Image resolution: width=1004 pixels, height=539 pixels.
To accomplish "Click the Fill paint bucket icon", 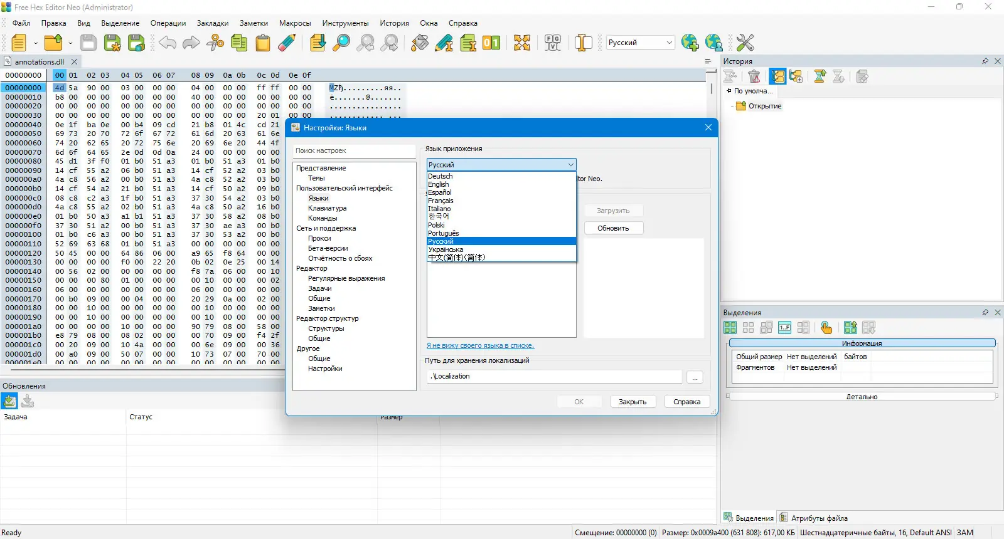I will tap(420, 43).
